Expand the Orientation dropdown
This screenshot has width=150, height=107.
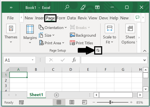click(53, 27)
